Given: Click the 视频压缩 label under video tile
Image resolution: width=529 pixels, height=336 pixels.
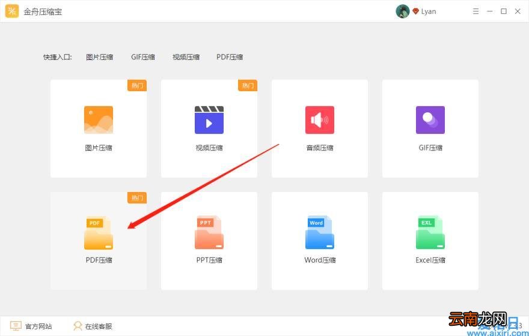Looking at the screenshot, I should [209, 148].
